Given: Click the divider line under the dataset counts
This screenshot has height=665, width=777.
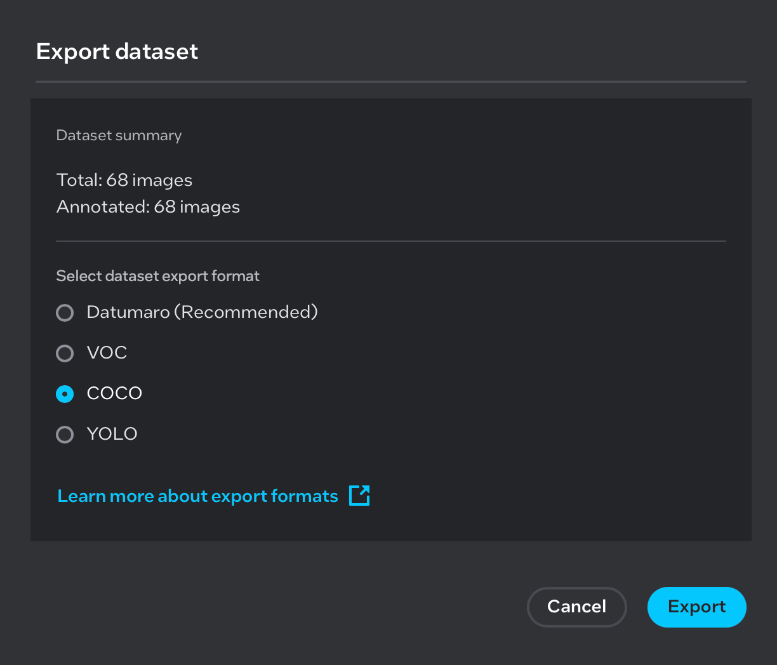Looking at the screenshot, I should point(391,240).
